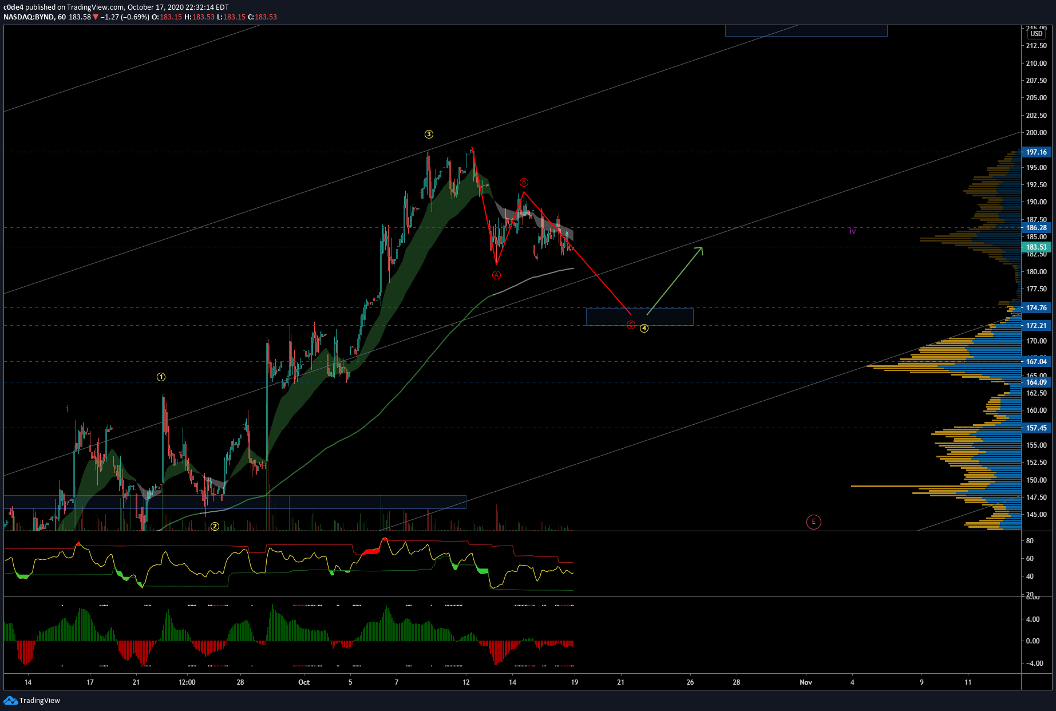Click the 200.00 tick on price axis
Image resolution: width=1056 pixels, height=711 pixels.
pos(1037,133)
